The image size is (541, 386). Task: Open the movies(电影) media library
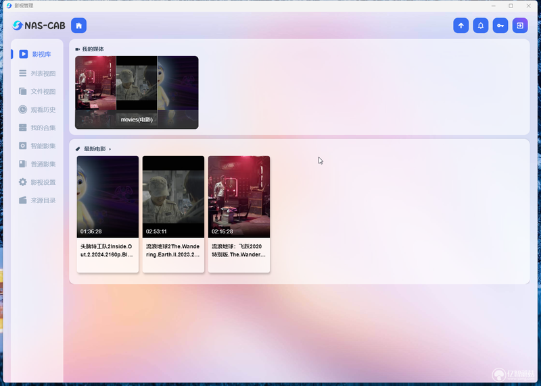click(137, 92)
